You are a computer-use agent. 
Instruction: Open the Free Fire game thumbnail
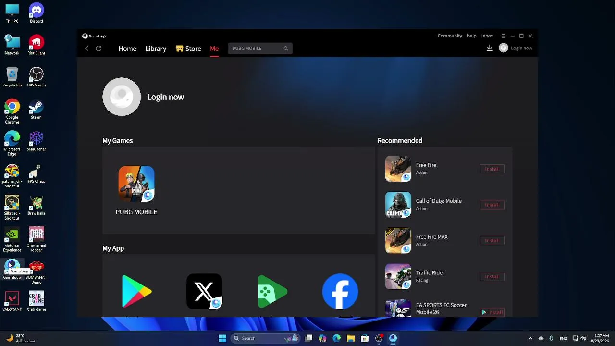point(398,169)
